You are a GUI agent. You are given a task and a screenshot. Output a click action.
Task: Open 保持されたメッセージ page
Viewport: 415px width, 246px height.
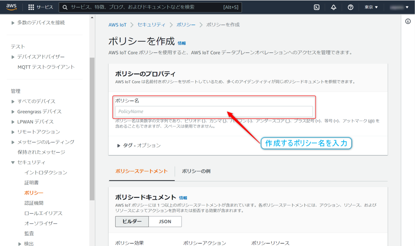click(x=41, y=152)
